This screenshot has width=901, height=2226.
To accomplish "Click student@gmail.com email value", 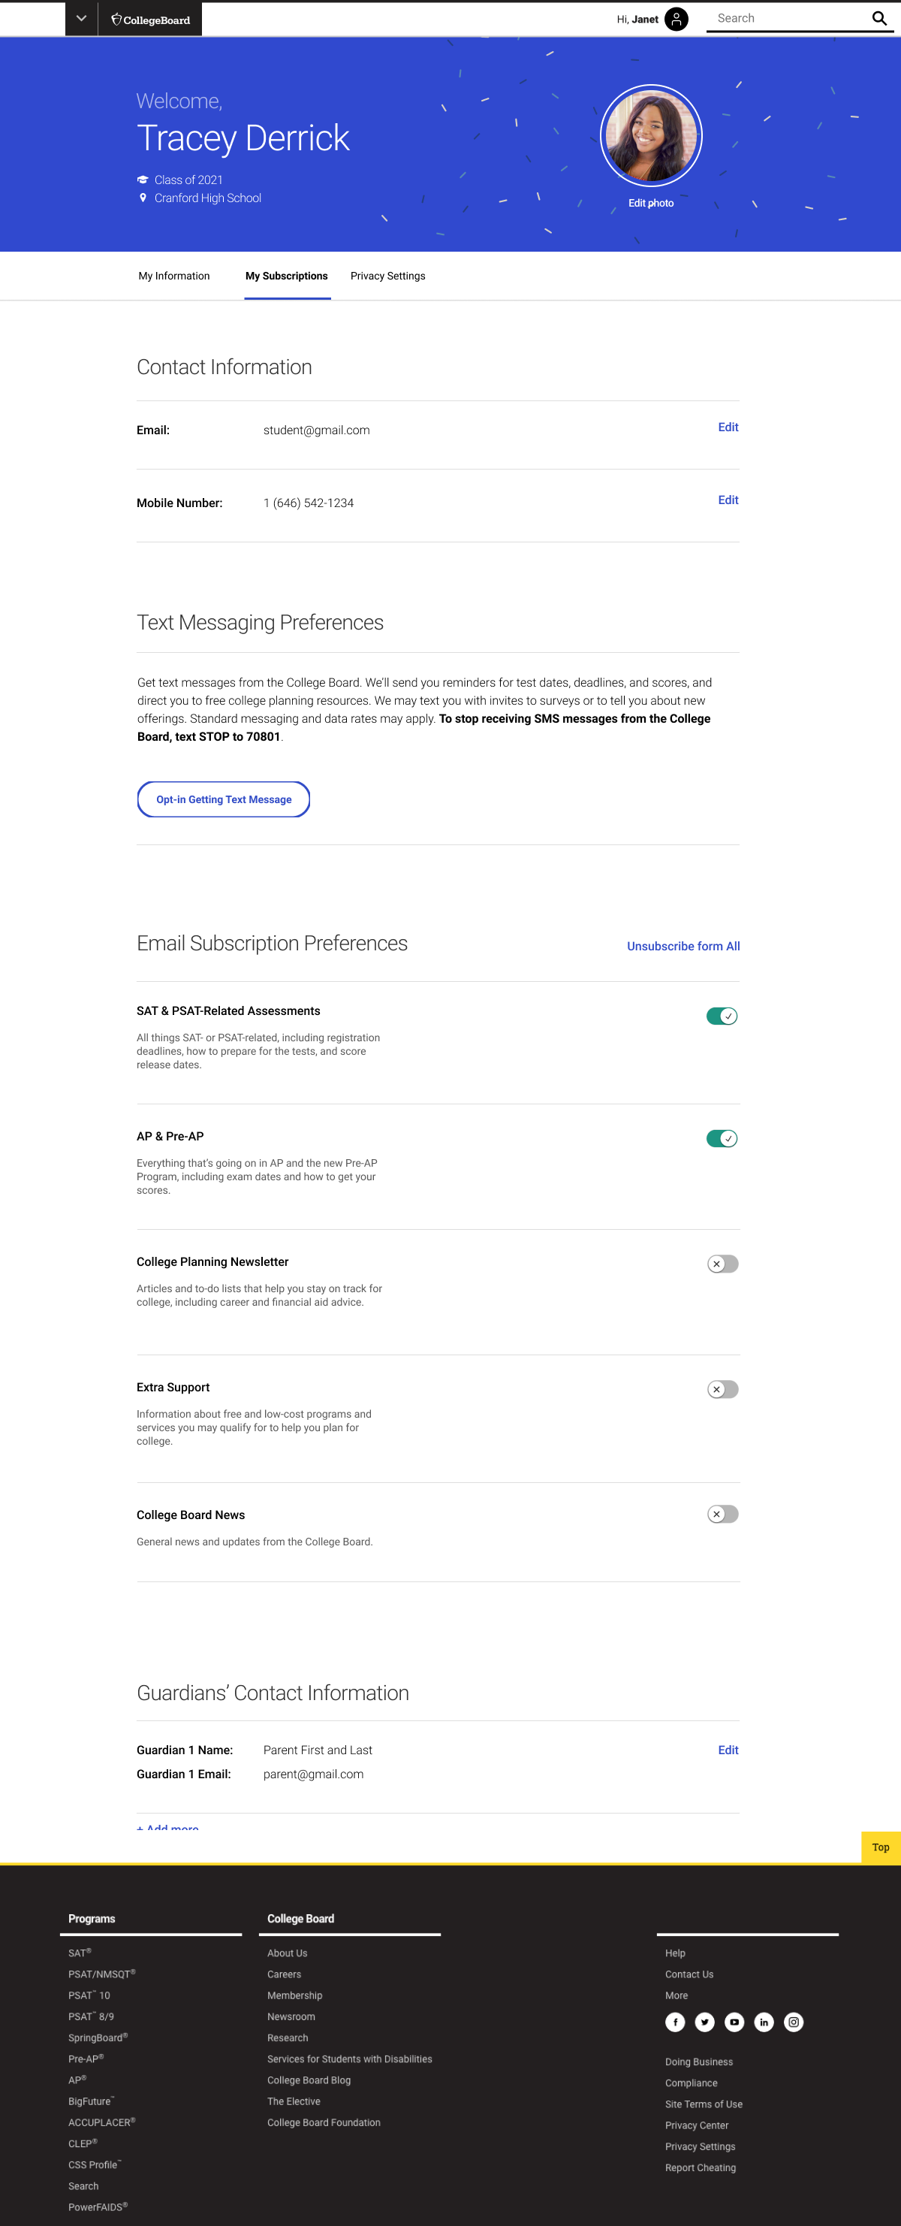I will click(x=316, y=430).
